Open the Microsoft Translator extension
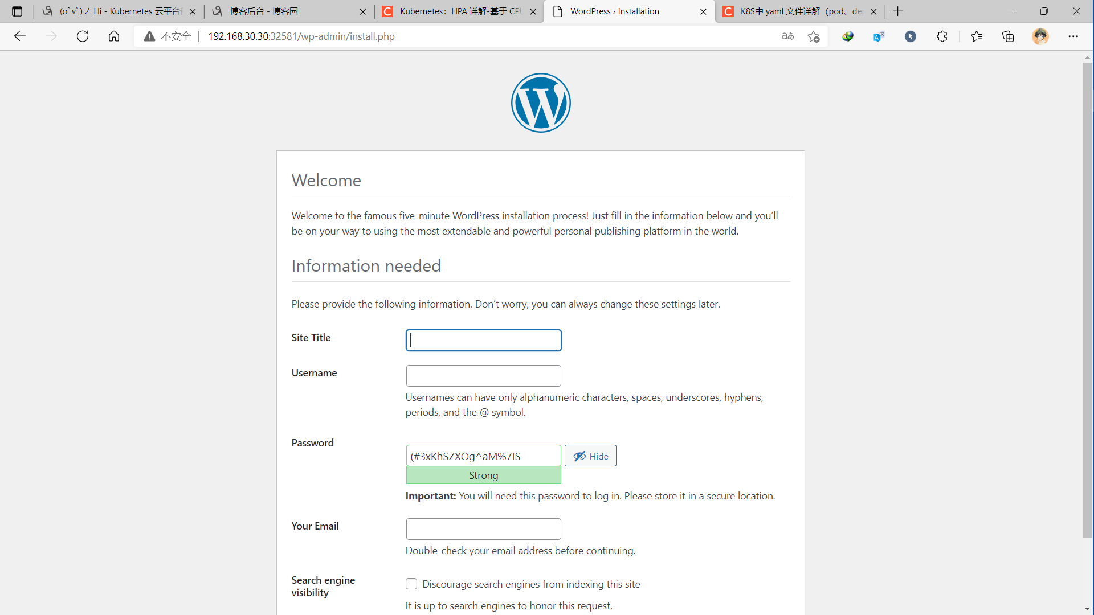 coord(878,36)
